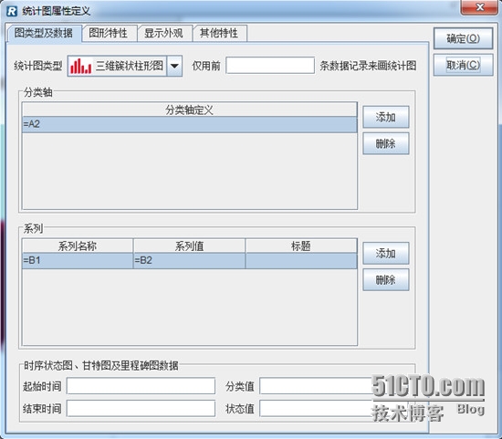Image resolution: width=502 pixels, height=439 pixels.
Task: Click 删除 in the 系列 section
Action: tap(386, 280)
